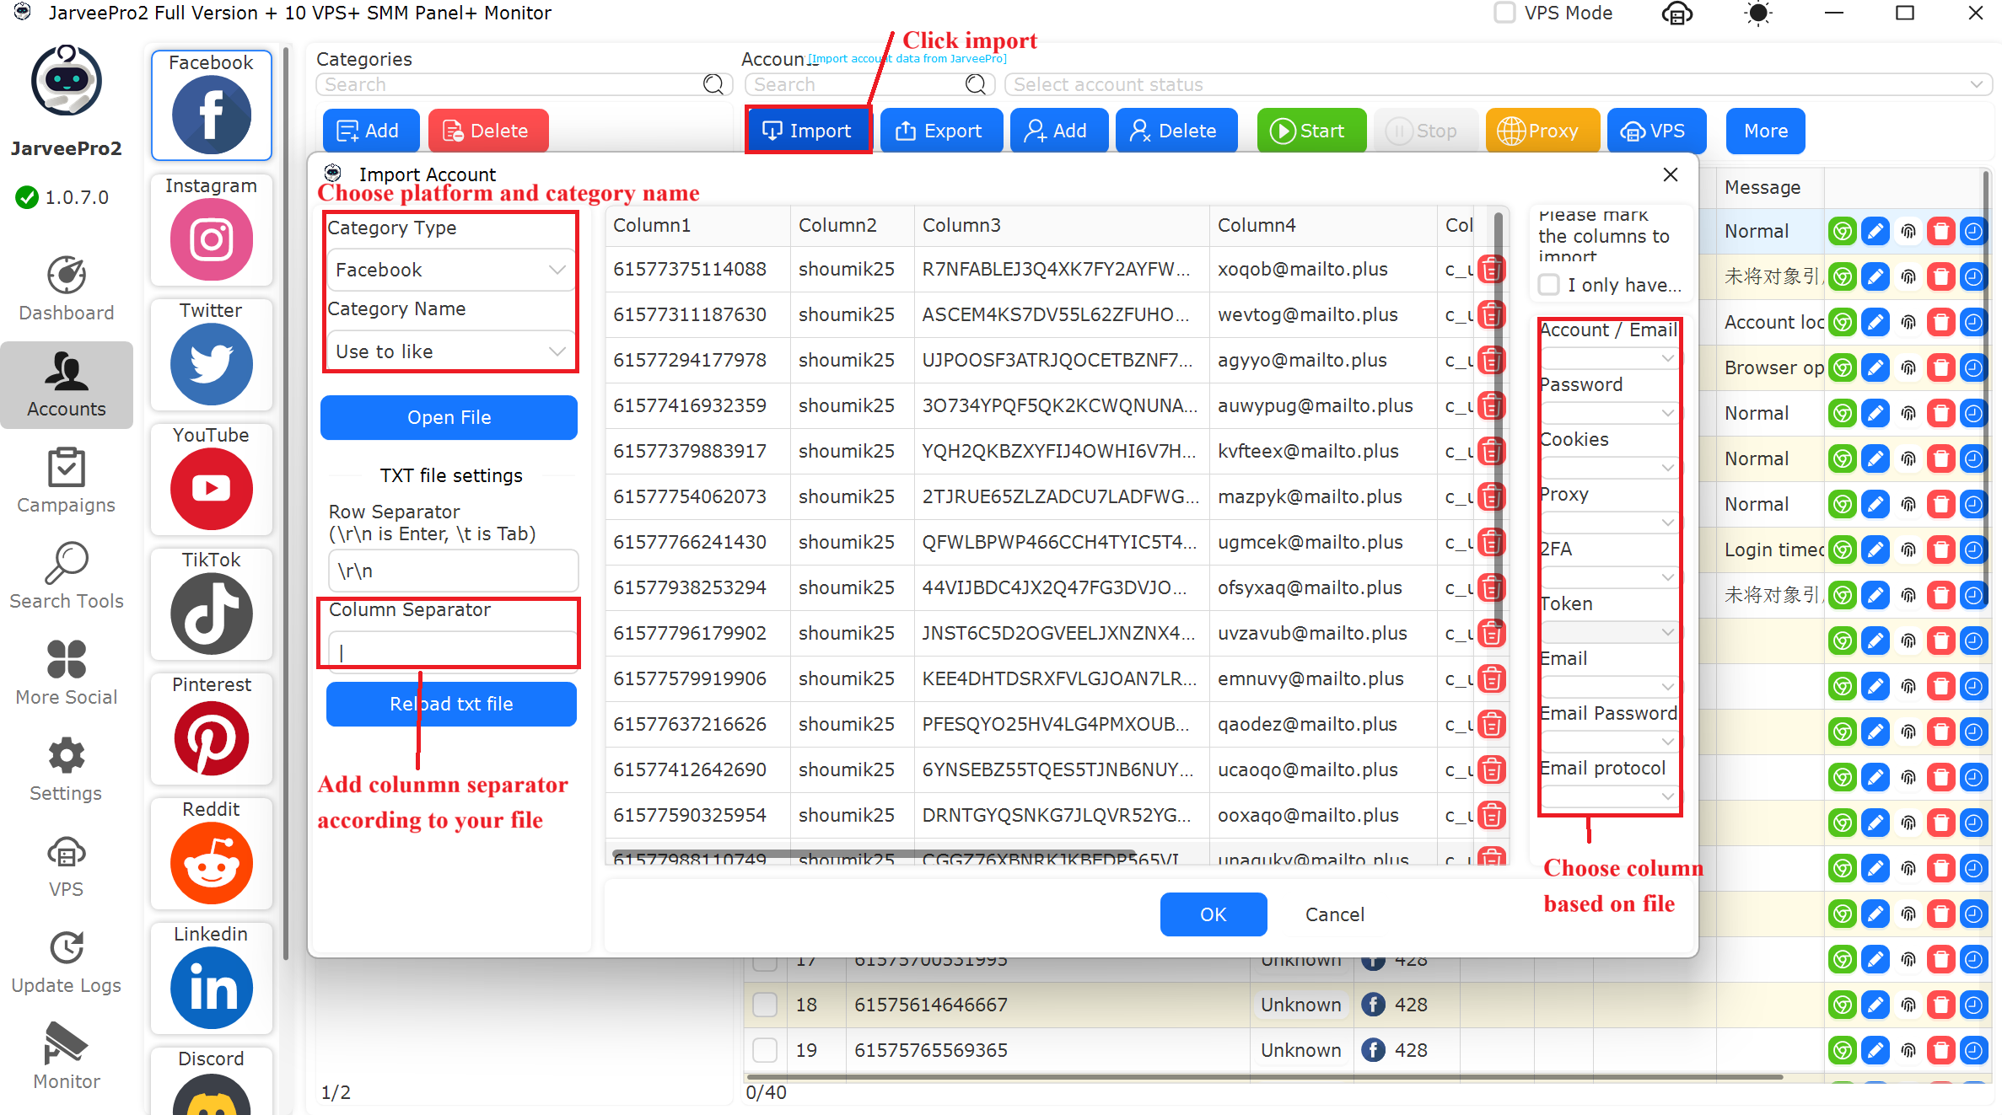Click the Row Separator input field
The image size is (2002, 1115).
click(453, 571)
